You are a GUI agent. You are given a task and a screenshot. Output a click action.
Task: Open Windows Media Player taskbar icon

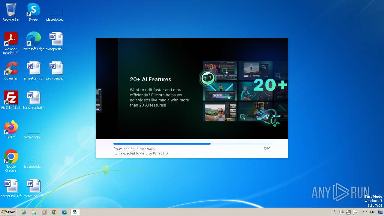click(x=44, y=212)
